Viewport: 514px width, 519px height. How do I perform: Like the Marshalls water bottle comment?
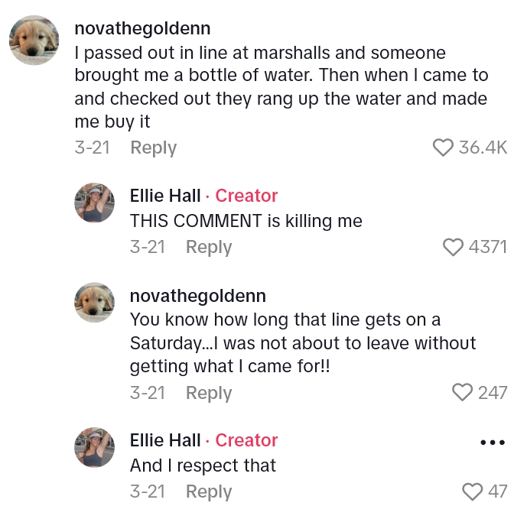(x=444, y=148)
